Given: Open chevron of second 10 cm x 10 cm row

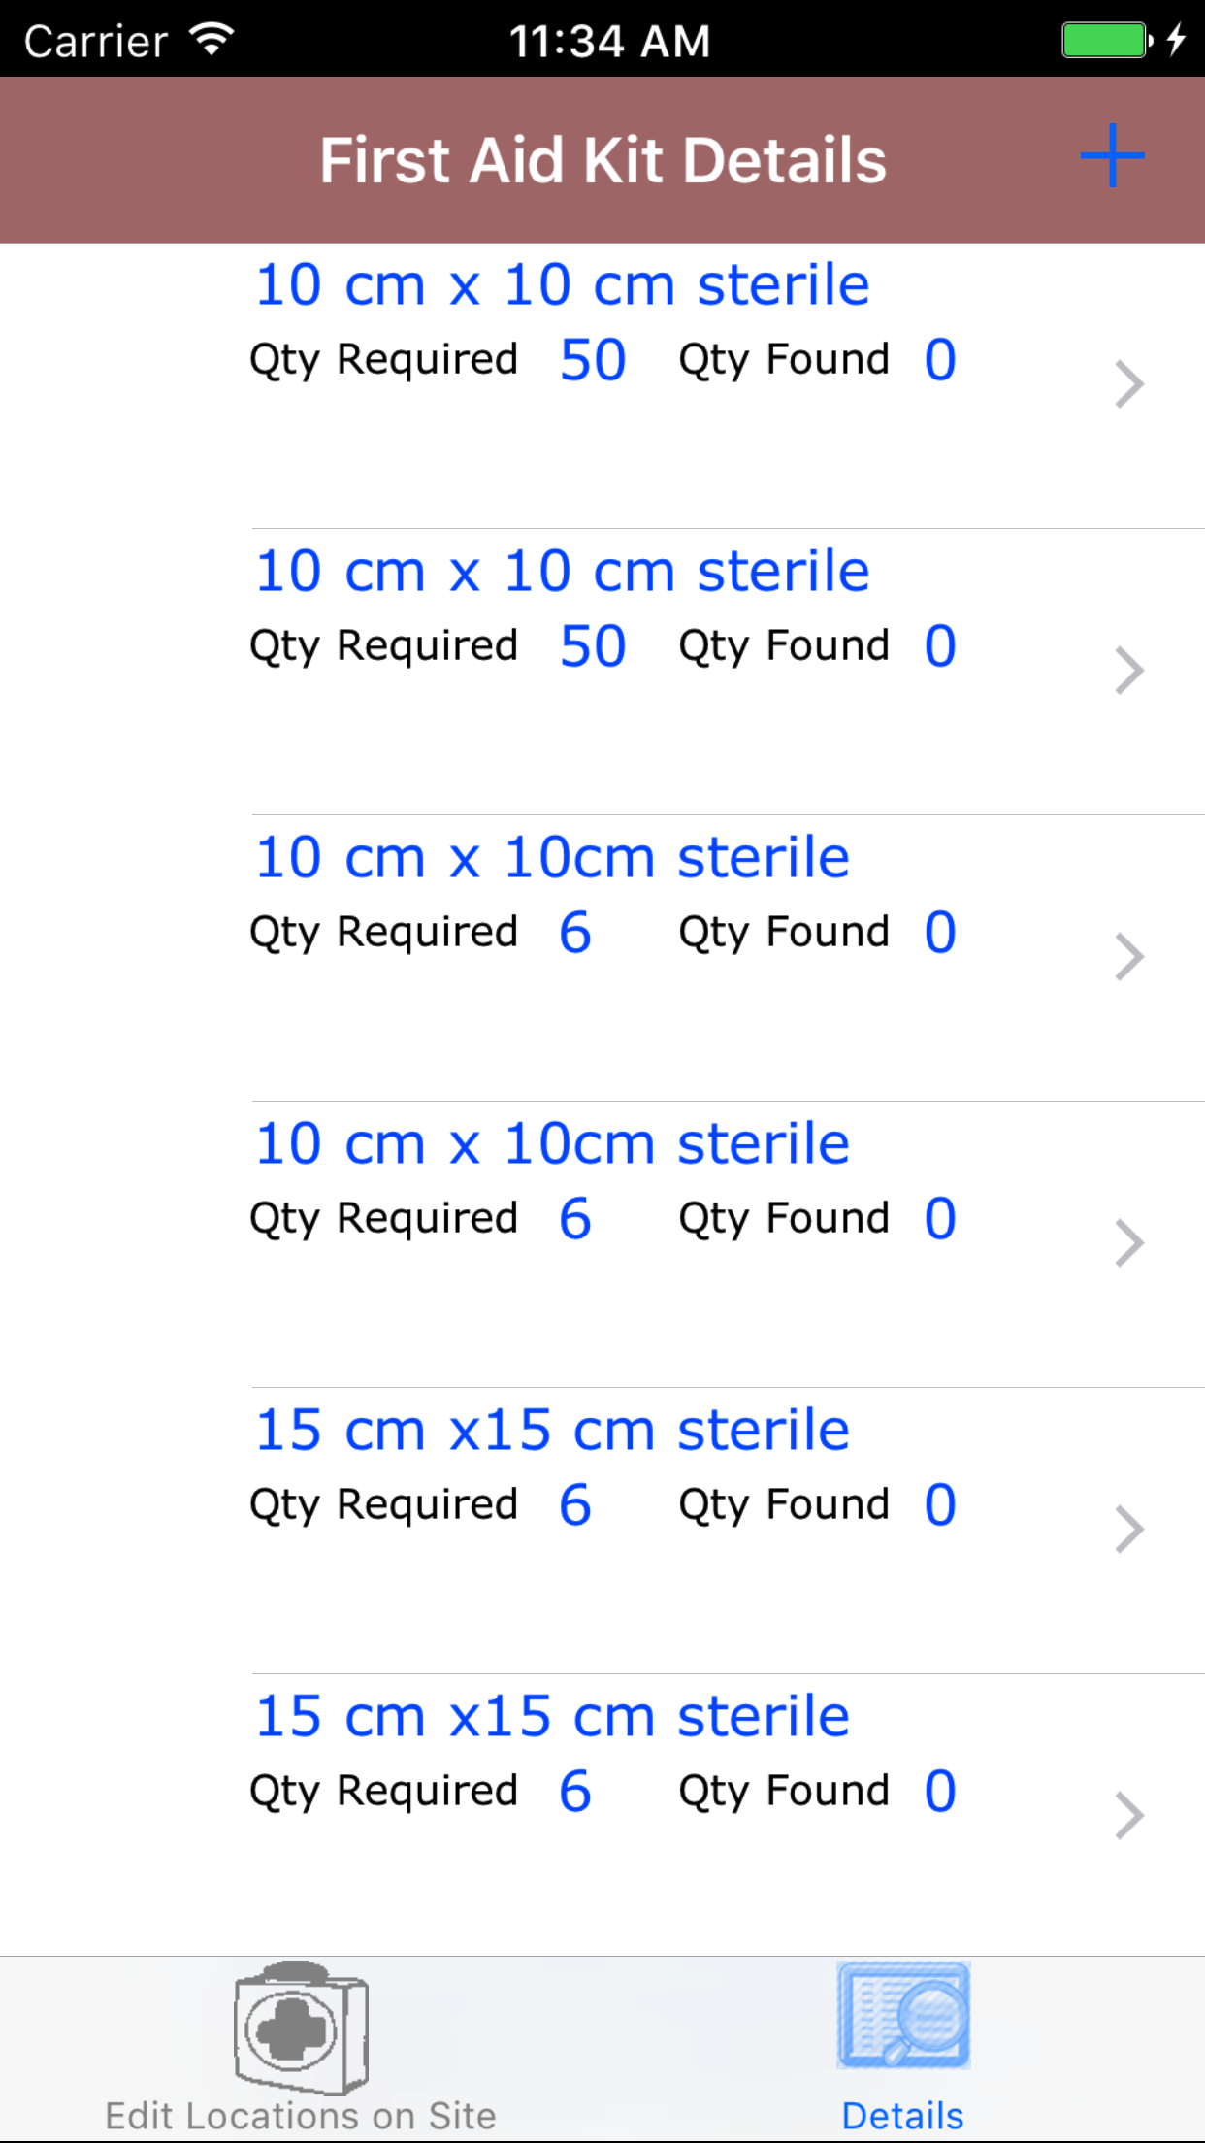Looking at the screenshot, I should 1129,671.
